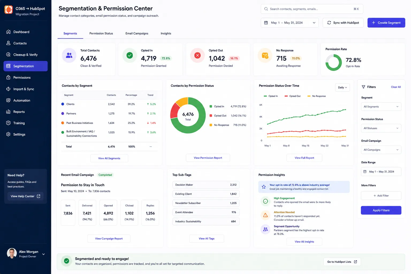Click the Import & Sync icon
Viewport: 411px width, 274px height.
click(8, 89)
